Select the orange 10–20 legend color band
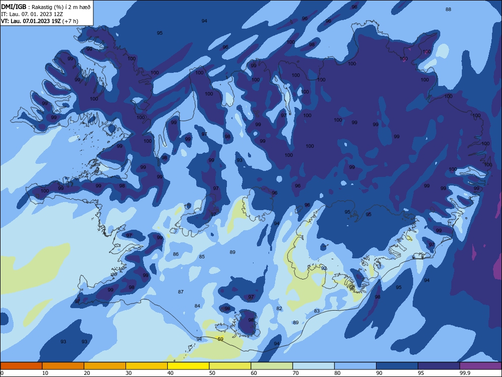Viewport: 502px width, 377px height. pyautogui.click(x=63, y=366)
